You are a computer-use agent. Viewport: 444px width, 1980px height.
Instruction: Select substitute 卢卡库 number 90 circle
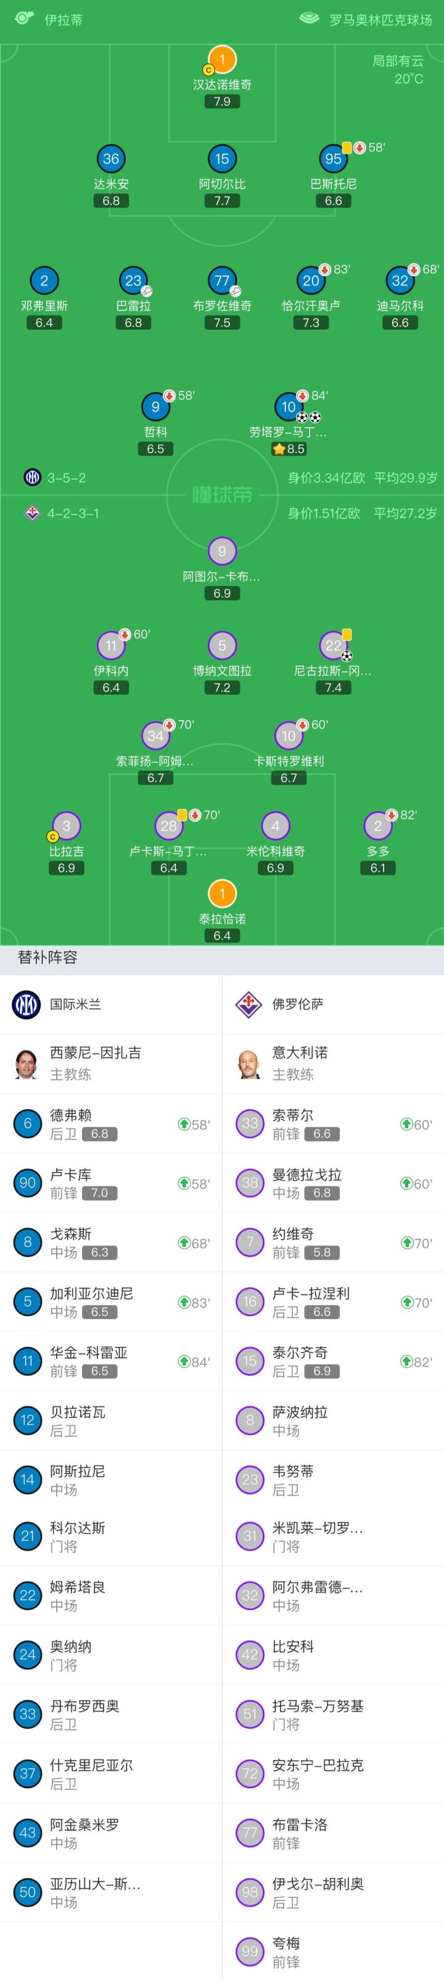[x=28, y=1184]
